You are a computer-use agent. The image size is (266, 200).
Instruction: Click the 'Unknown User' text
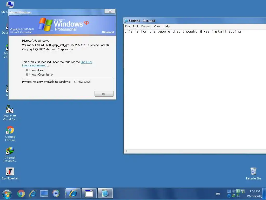[35, 70]
